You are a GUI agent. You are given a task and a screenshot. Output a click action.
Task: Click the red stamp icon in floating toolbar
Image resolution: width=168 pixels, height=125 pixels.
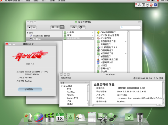pos(152,5)
